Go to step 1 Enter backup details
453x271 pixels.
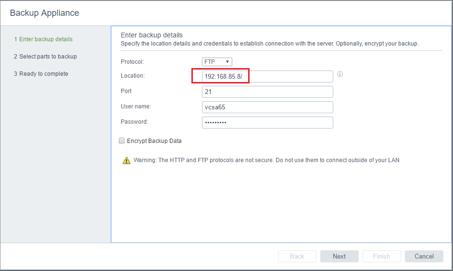(x=43, y=39)
